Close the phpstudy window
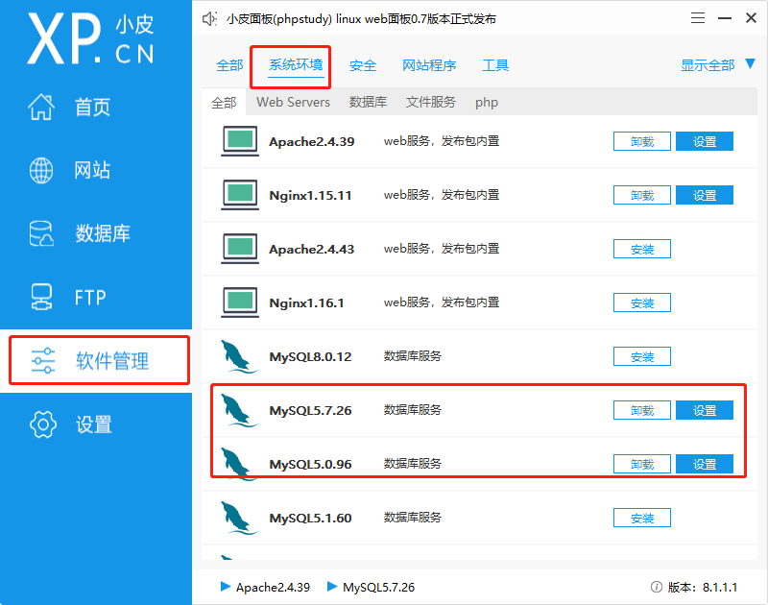The width and height of the screenshot is (768, 605). (751, 18)
